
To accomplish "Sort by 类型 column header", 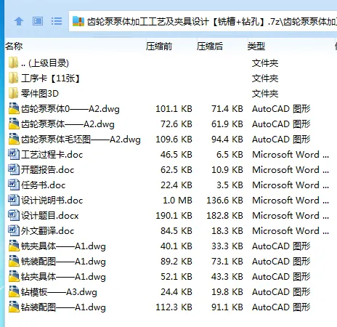I will 256,46.
